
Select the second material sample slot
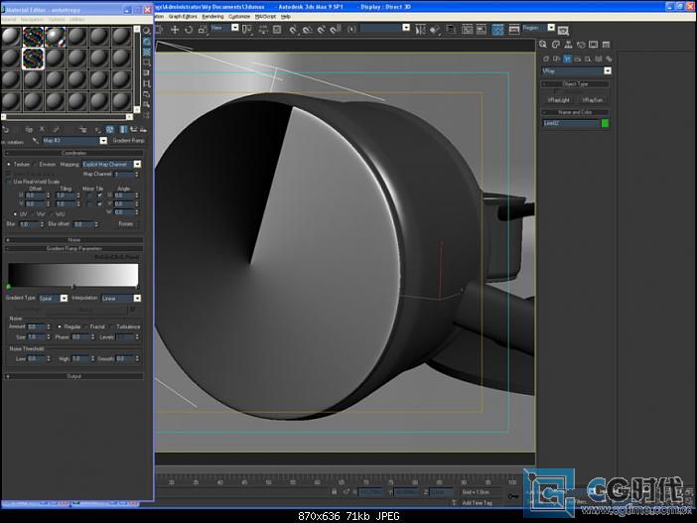tap(33, 37)
